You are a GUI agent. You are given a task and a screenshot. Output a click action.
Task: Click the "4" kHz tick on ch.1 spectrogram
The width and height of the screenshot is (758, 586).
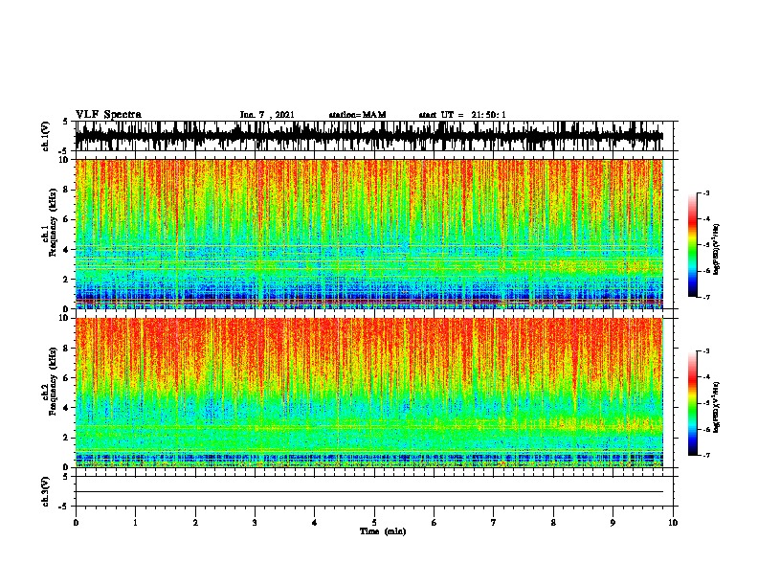67,250
